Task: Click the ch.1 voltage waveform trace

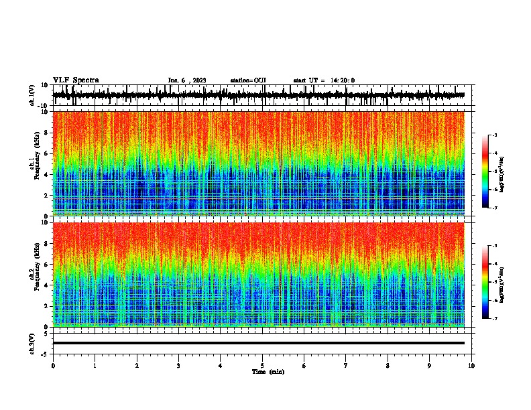Action: point(258,95)
